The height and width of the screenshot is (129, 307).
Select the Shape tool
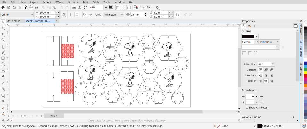(x=3, y=28)
